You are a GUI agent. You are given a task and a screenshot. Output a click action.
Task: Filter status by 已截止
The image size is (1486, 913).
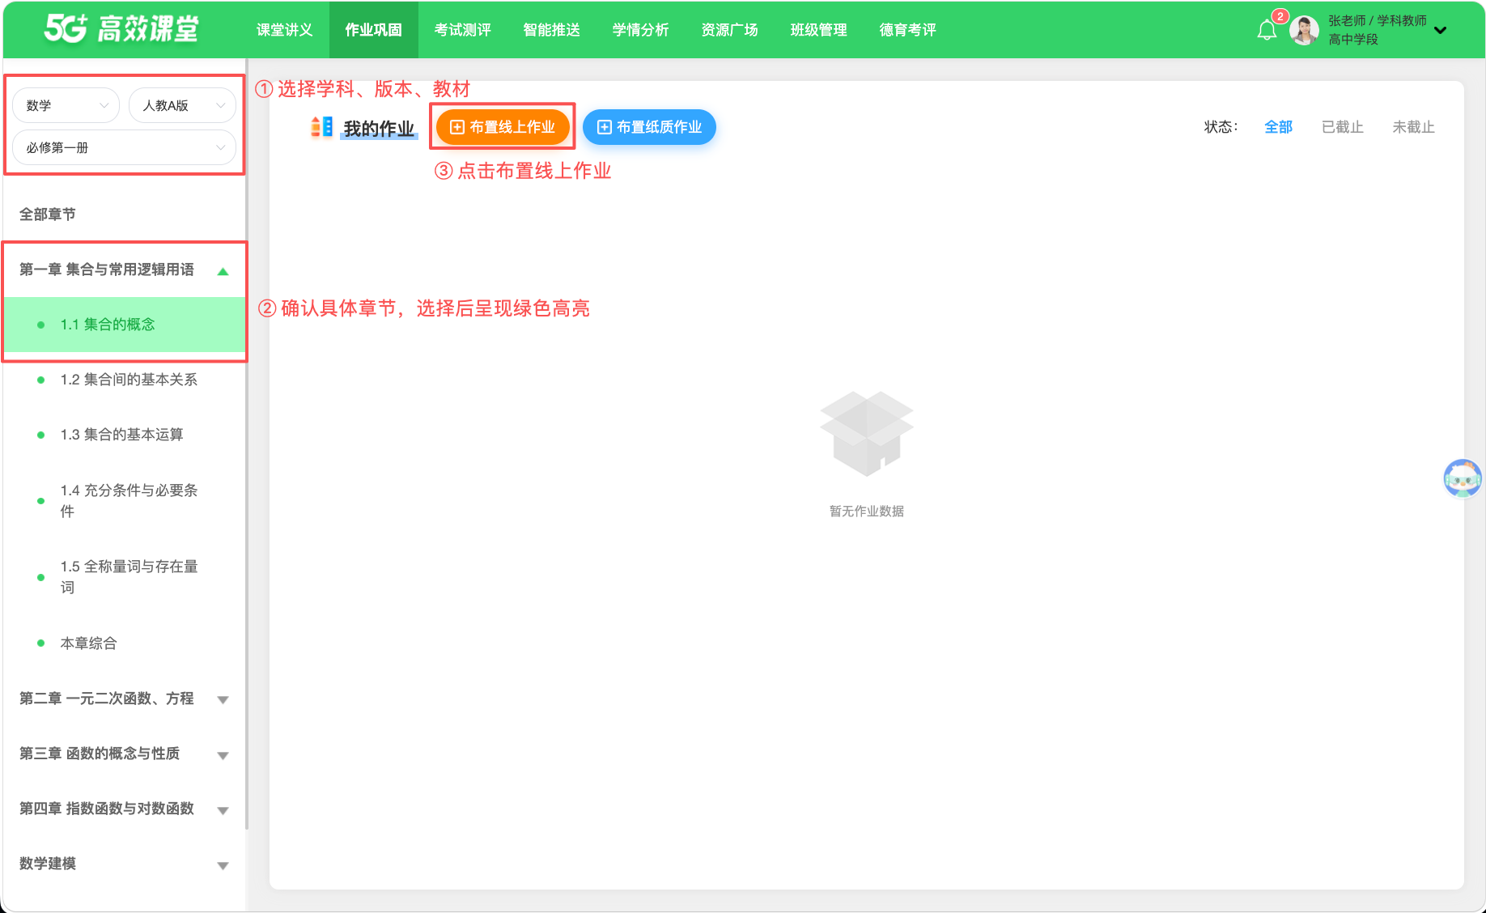[x=1342, y=127]
